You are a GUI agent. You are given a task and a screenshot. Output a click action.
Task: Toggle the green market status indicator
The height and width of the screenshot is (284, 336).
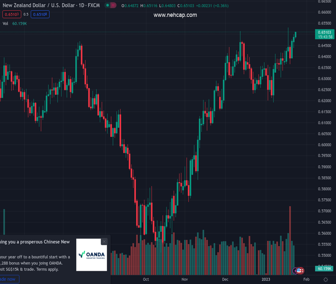pos(108,6)
